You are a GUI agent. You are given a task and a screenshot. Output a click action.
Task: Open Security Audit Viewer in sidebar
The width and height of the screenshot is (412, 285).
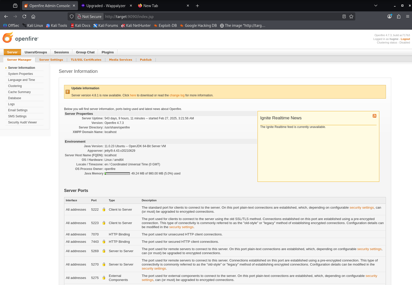pos(23,122)
